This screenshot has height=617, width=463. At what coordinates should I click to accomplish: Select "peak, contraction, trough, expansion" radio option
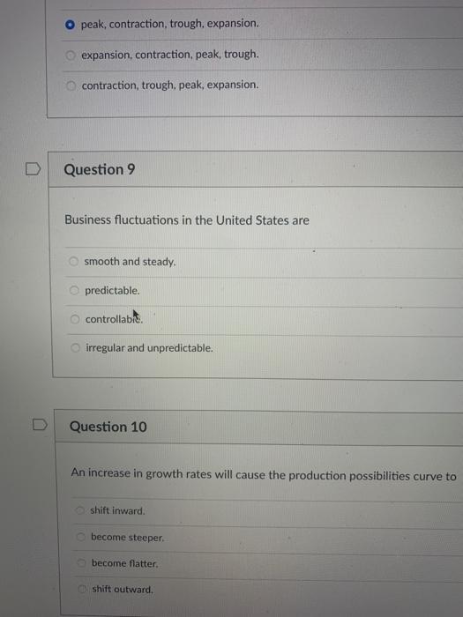tap(70, 25)
